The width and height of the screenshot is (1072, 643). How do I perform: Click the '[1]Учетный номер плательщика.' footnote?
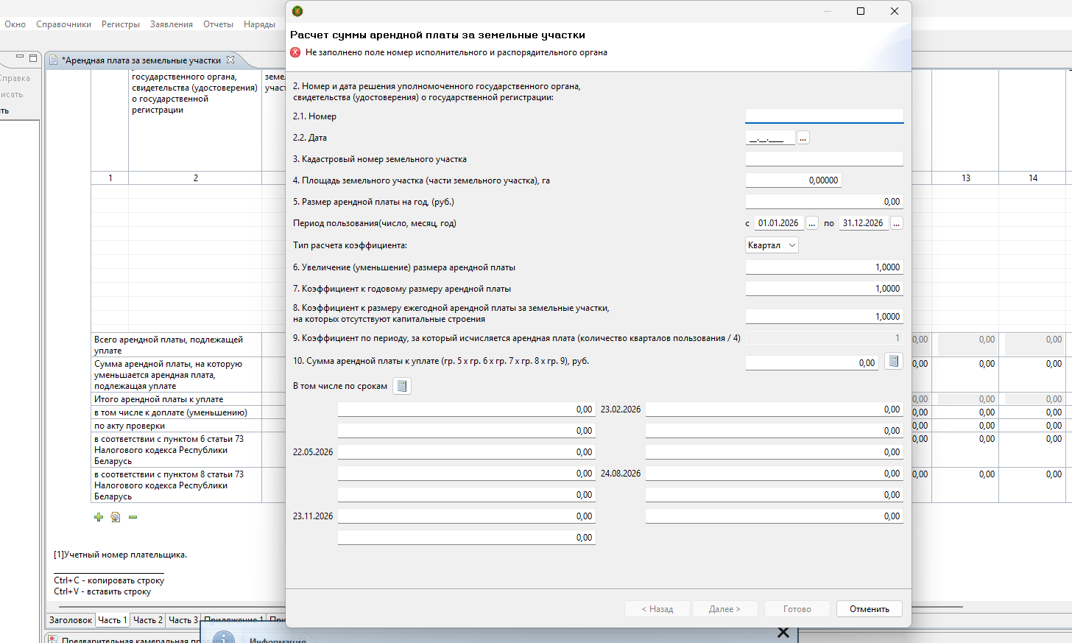[x=121, y=555]
